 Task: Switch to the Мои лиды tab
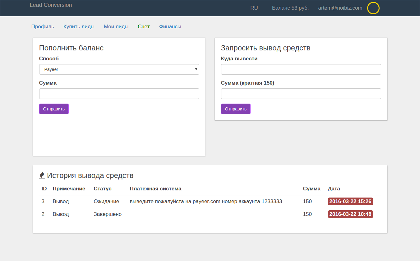tap(116, 27)
